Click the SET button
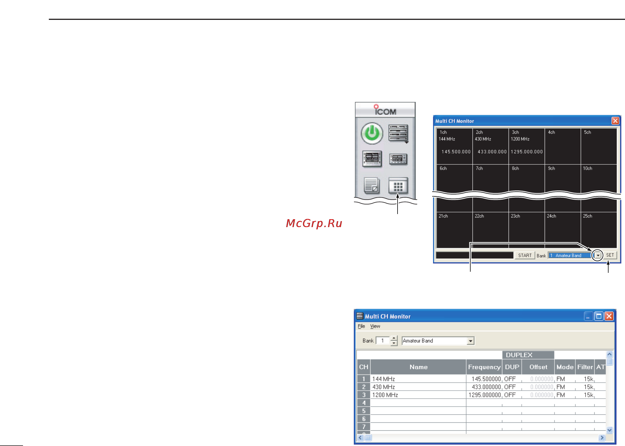625x446 pixels. (610, 255)
